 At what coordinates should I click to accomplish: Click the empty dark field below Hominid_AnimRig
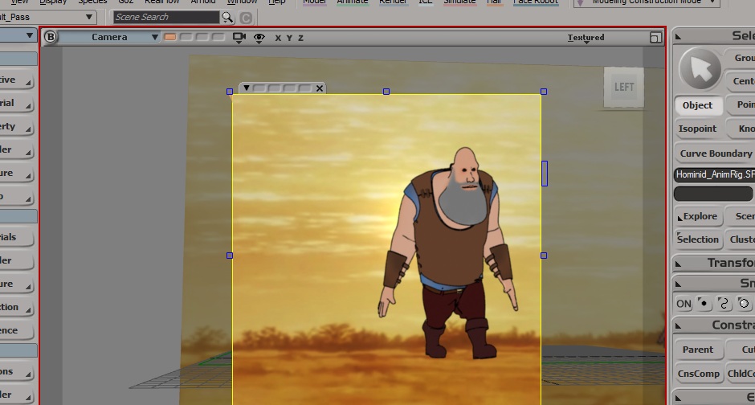tap(713, 194)
